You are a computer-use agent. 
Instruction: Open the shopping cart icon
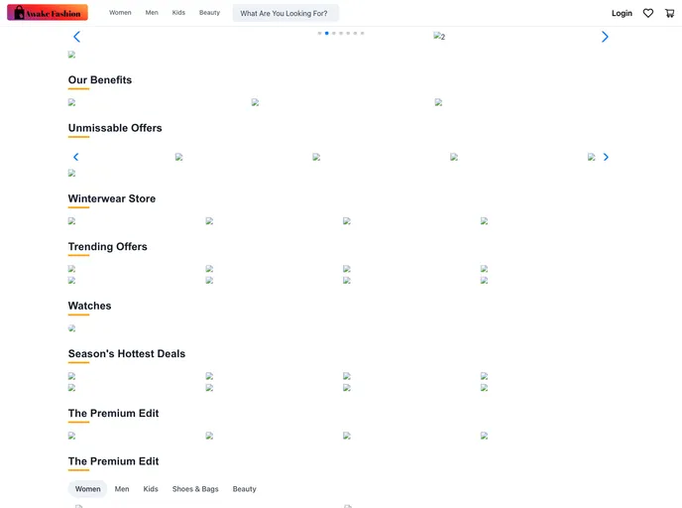[670, 13]
